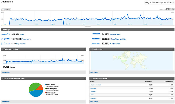Open the page link in the 27,172 pageviews row
Screen dimensions: 175x104
[x=93, y=98]
